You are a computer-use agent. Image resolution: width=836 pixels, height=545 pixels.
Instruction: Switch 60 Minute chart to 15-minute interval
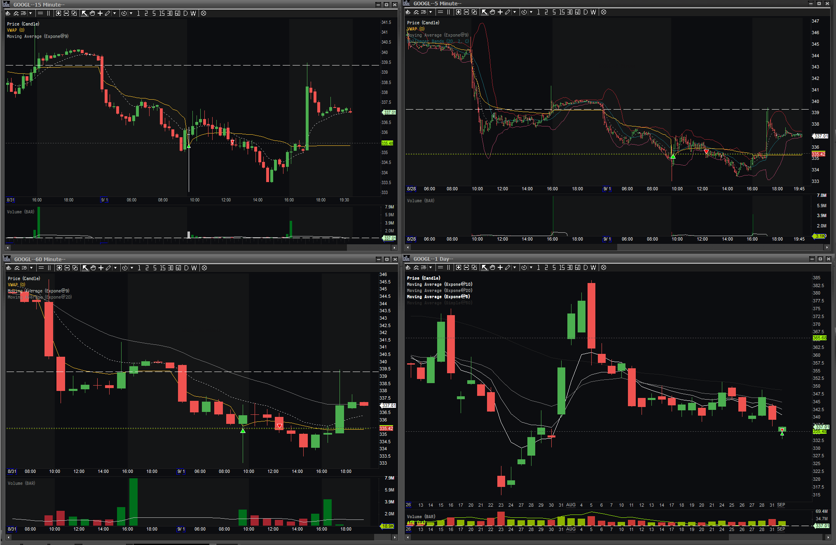tap(163, 268)
